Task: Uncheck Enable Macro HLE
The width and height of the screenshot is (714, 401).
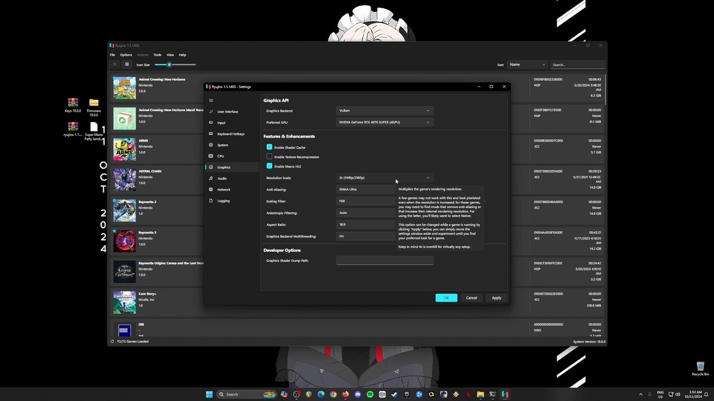Action: [x=269, y=166]
